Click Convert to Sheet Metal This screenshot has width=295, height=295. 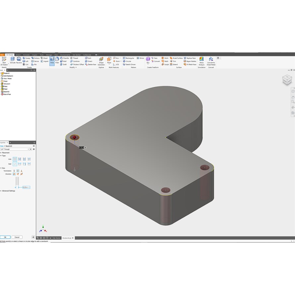pyautogui.click(x=211, y=61)
